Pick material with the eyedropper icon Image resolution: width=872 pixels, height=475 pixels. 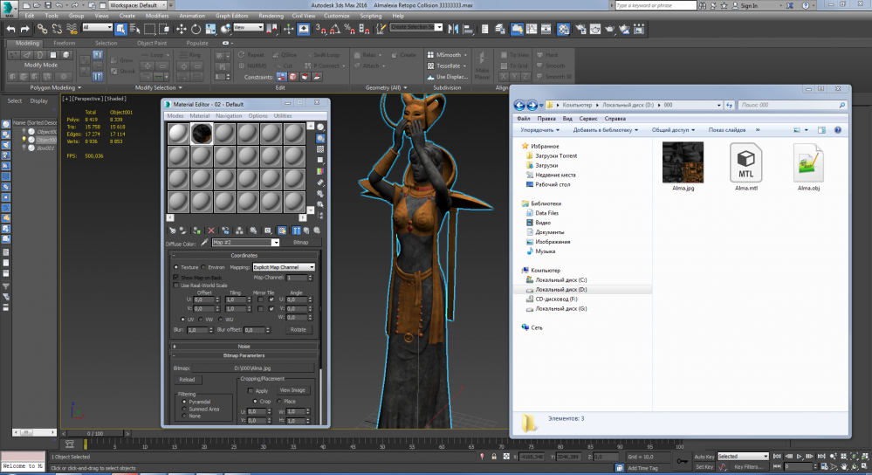204,243
